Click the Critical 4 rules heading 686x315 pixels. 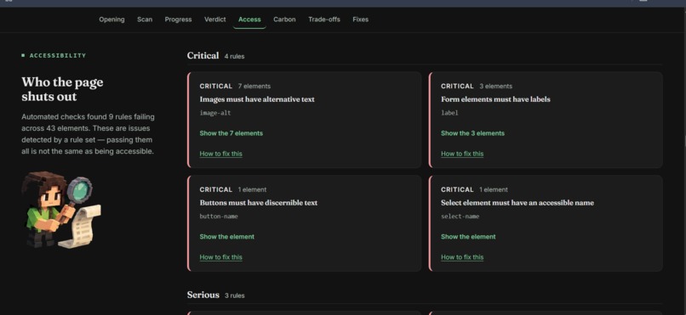click(215, 56)
